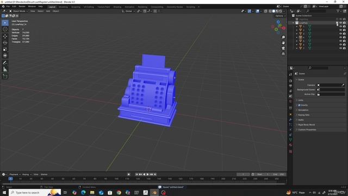Screen dimensions: 348x196
Task: Open the viewport Add menu
Action: click(x=48, y=11)
